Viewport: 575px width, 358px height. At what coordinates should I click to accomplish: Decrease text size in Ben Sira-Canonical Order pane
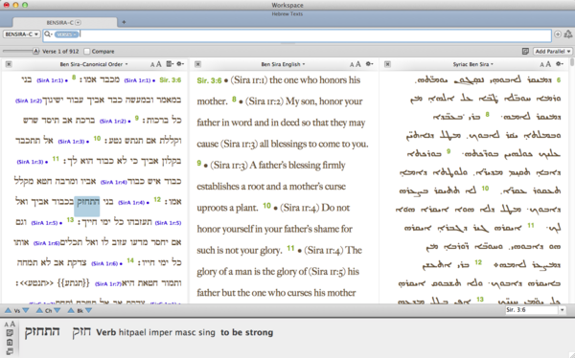pyautogui.click(x=152, y=65)
